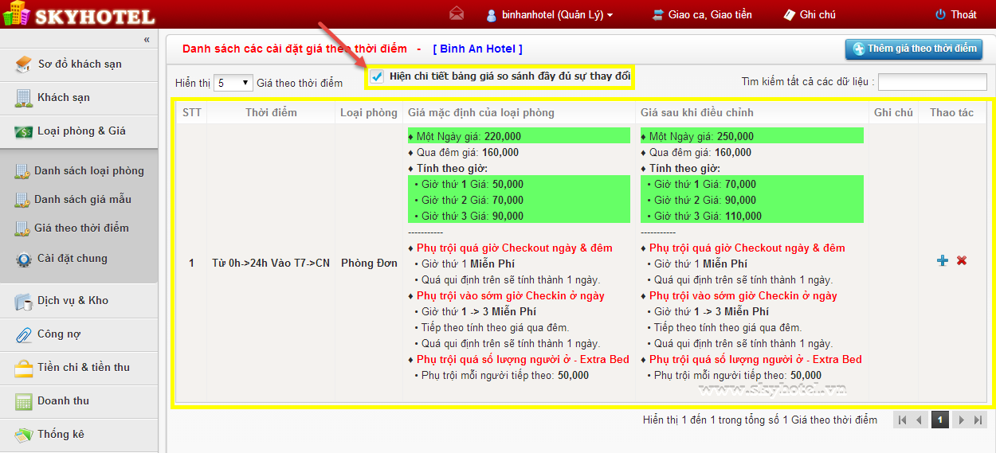This screenshot has height=453, width=996.
Task: Open Giá theo thời điểm menu item
Action: [80, 228]
